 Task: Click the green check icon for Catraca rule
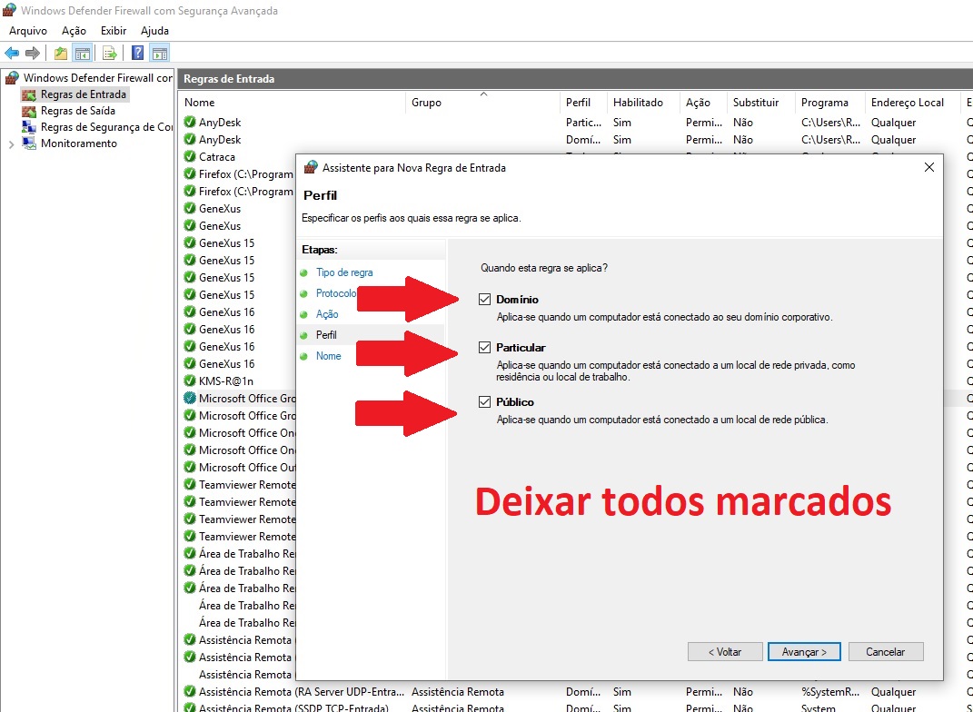click(190, 157)
